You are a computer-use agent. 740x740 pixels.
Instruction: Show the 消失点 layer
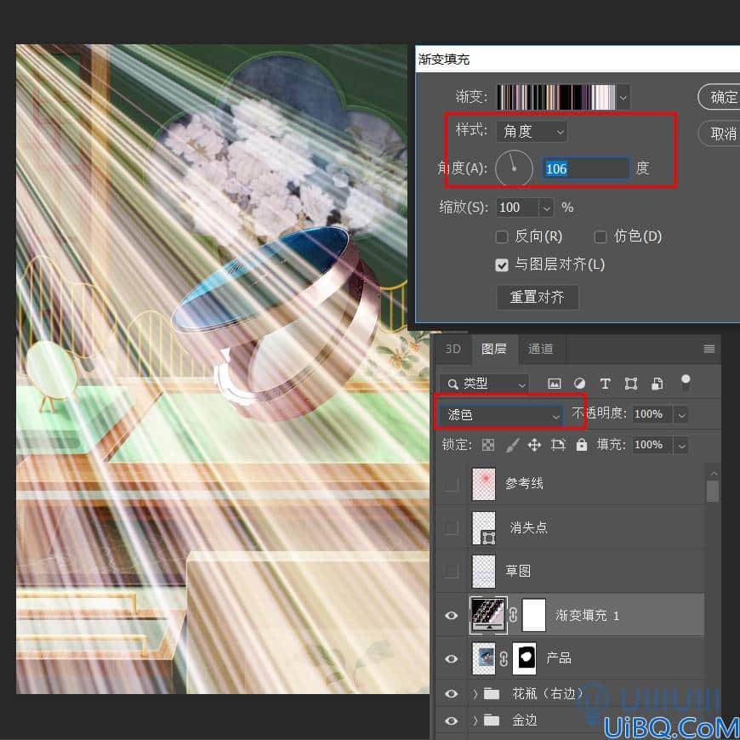point(452,528)
